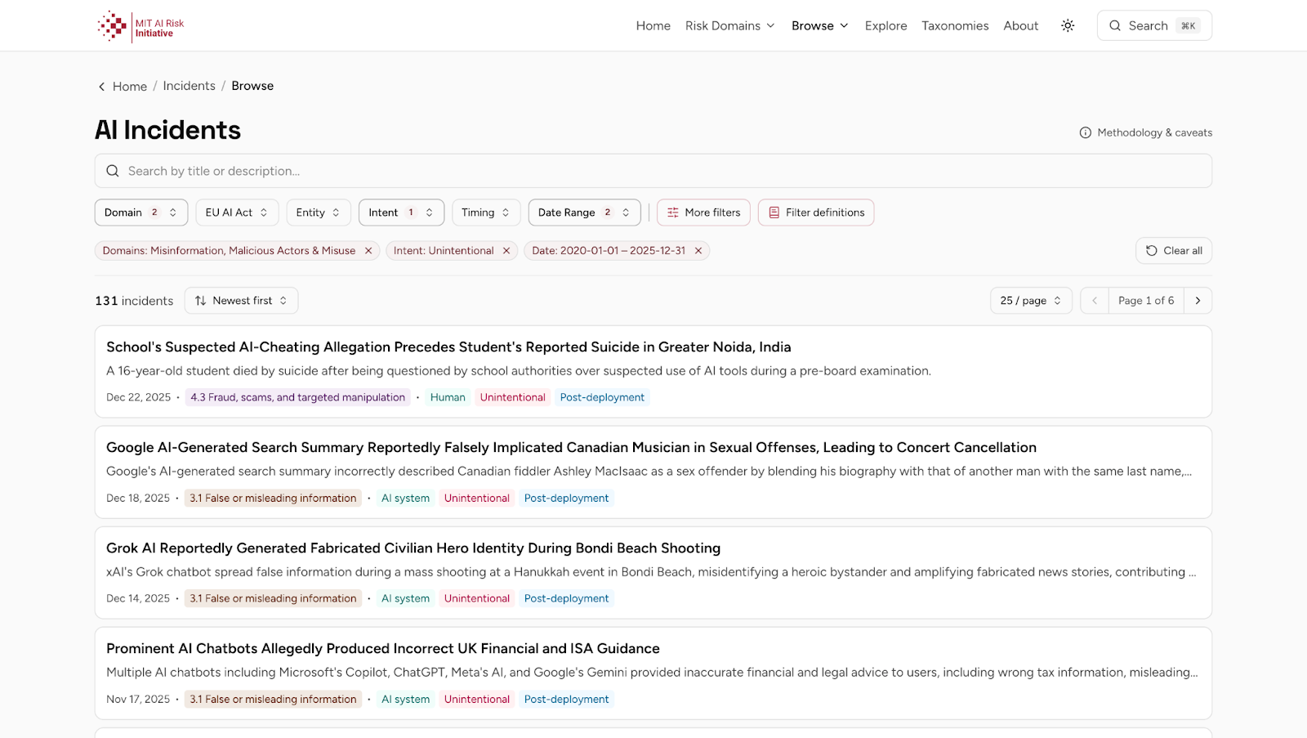Click Post-deployment tag on Dec 22 incident
1307x738 pixels.
pyautogui.click(x=602, y=397)
